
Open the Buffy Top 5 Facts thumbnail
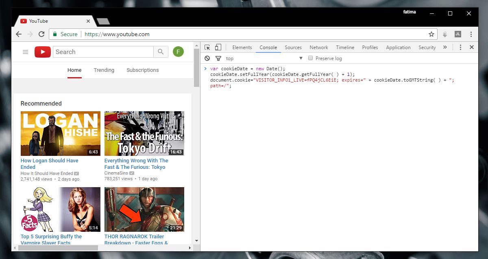pyautogui.click(x=61, y=209)
